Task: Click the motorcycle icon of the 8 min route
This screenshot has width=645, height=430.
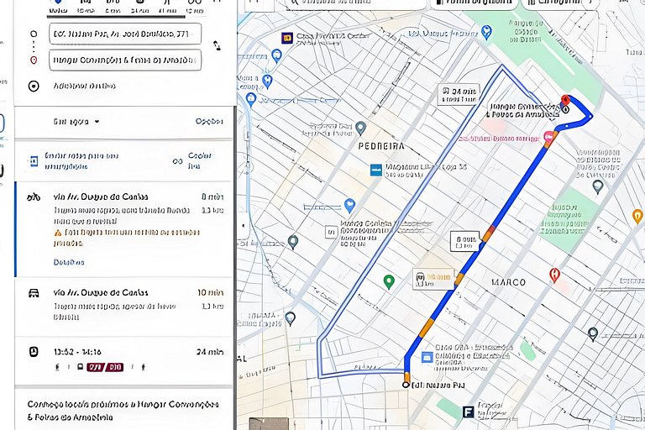Action: coord(34,197)
